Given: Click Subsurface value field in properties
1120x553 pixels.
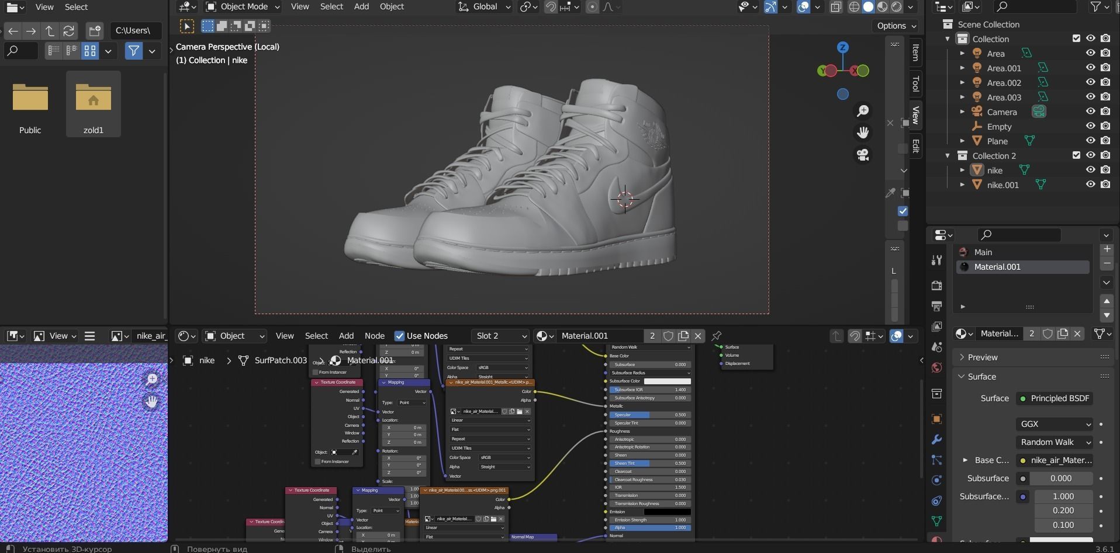Looking at the screenshot, I should [x=1061, y=478].
